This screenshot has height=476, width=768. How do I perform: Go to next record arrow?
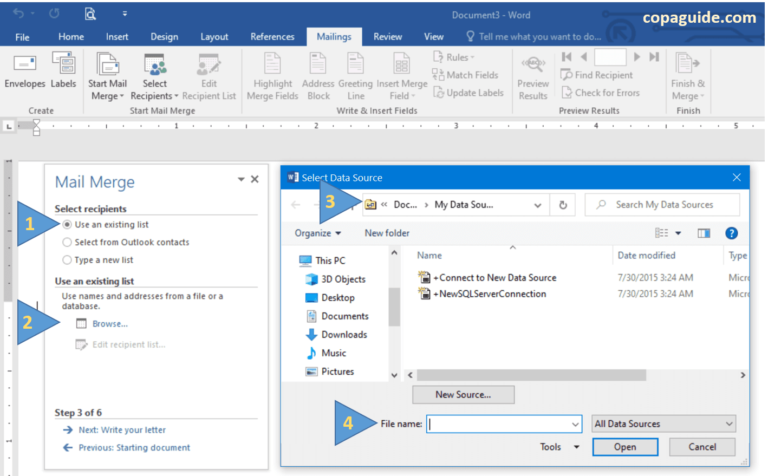(x=637, y=57)
